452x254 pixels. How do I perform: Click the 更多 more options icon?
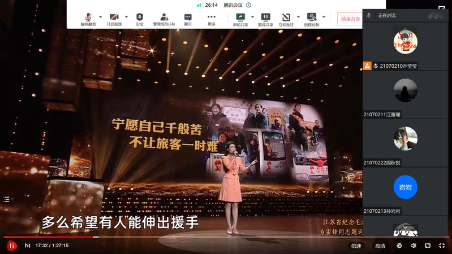[212, 17]
